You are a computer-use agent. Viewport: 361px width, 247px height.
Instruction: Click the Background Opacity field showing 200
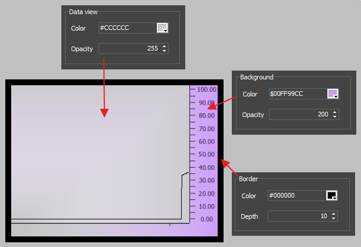[300, 114]
